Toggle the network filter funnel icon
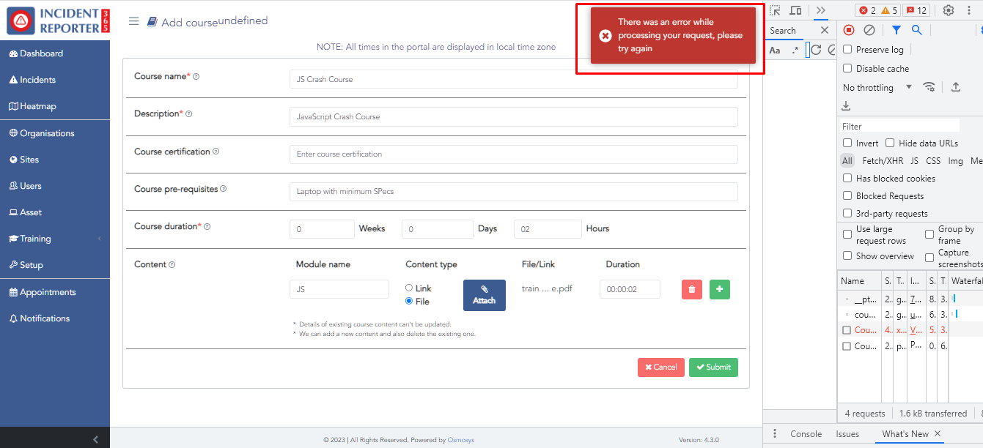The image size is (983, 448). click(x=896, y=30)
